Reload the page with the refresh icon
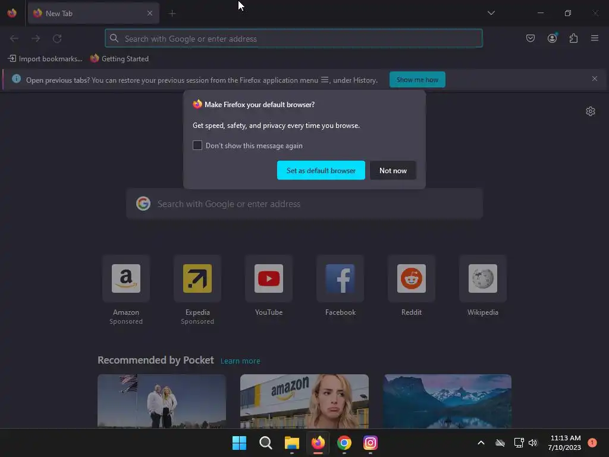The height and width of the screenshot is (457, 609). [57, 39]
